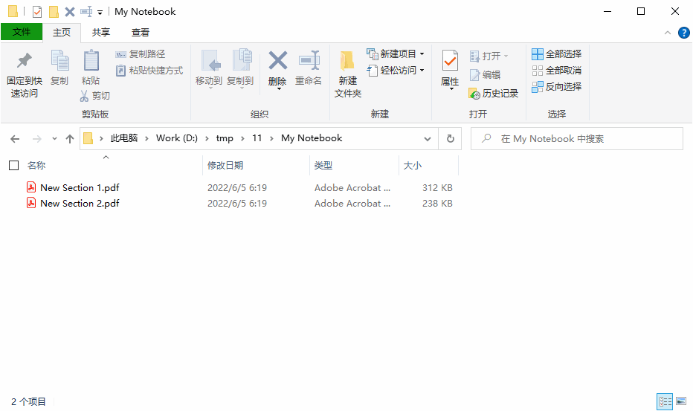
Task: Click search My Notebook input field
Action: tap(577, 139)
